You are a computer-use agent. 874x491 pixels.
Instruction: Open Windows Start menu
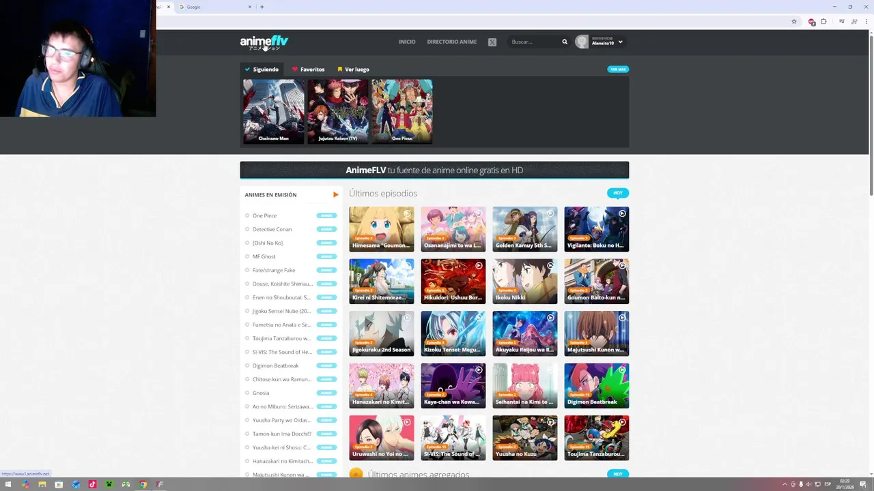pos(8,485)
